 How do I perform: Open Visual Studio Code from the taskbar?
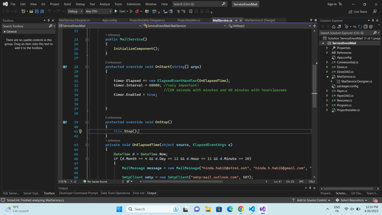pos(252,209)
